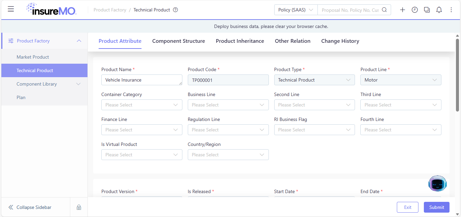Open the Finance Line dropdown
Viewport: 461px width, 217px height.
[x=142, y=130]
